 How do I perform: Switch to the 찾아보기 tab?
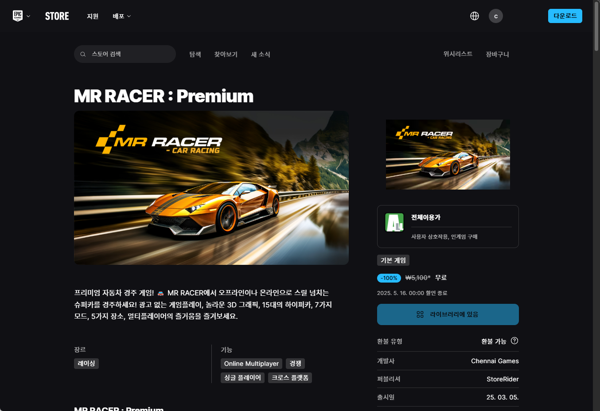(226, 54)
